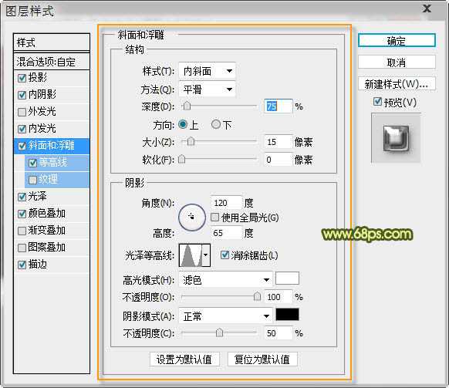Screen dimensions: 449x388
Task: Click the 深度 depth value field
Action: pyautogui.click(x=278, y=106)
